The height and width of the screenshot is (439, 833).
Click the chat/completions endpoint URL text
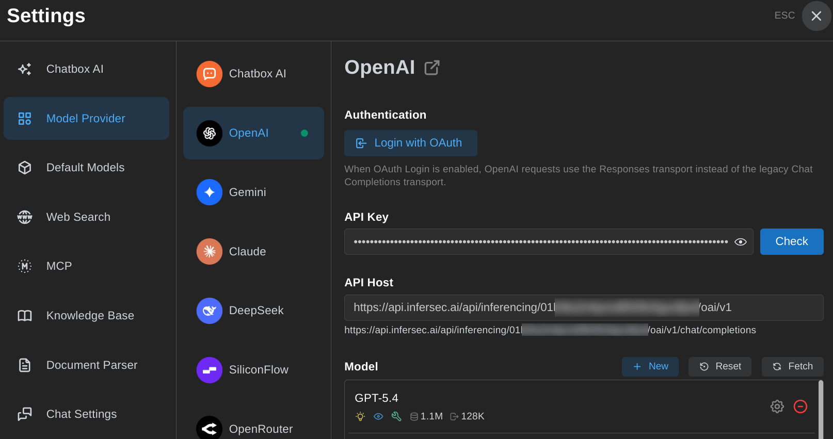[550, 330]
